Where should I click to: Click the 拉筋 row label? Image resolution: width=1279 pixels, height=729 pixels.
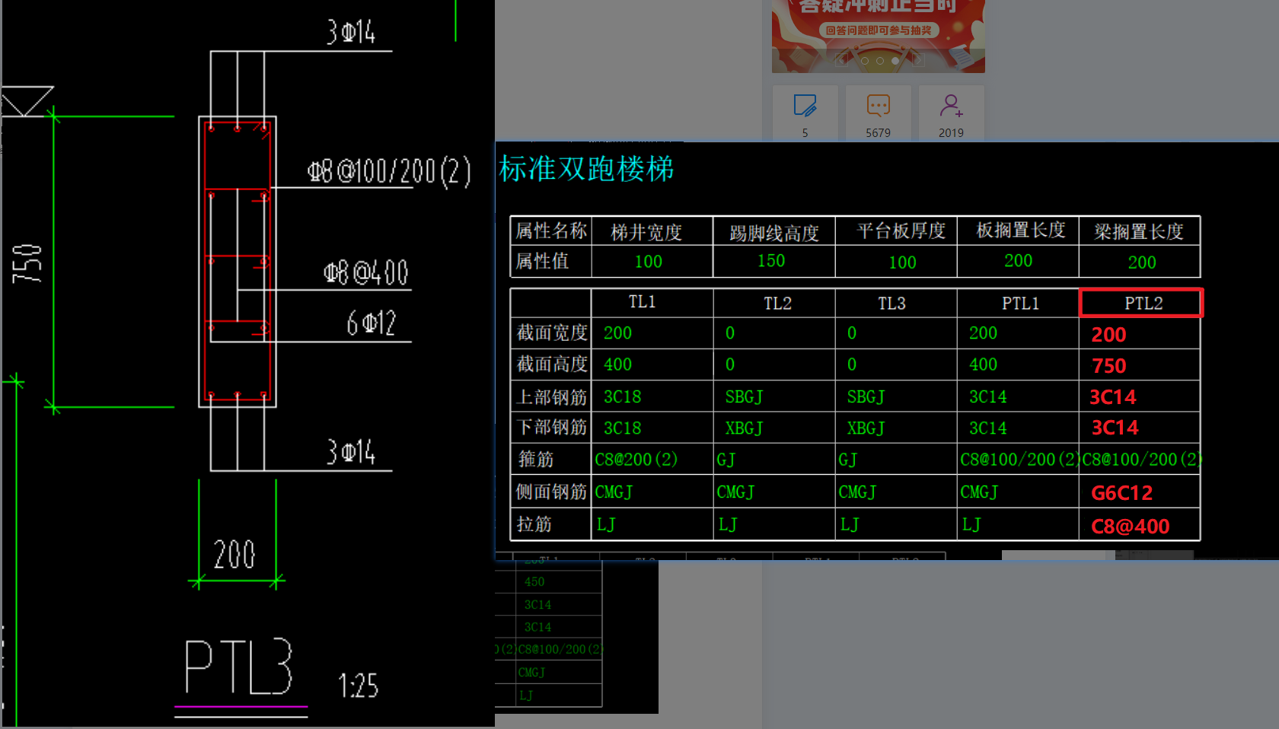[534, 524]
